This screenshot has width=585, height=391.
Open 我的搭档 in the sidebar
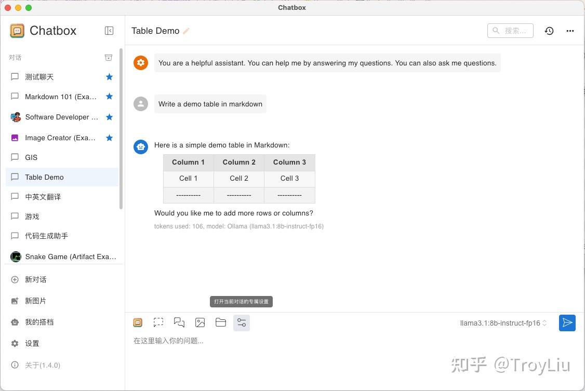click(38, 322)
